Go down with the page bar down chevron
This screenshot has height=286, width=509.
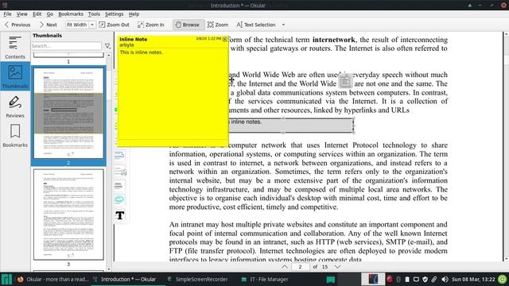(337, 267)
